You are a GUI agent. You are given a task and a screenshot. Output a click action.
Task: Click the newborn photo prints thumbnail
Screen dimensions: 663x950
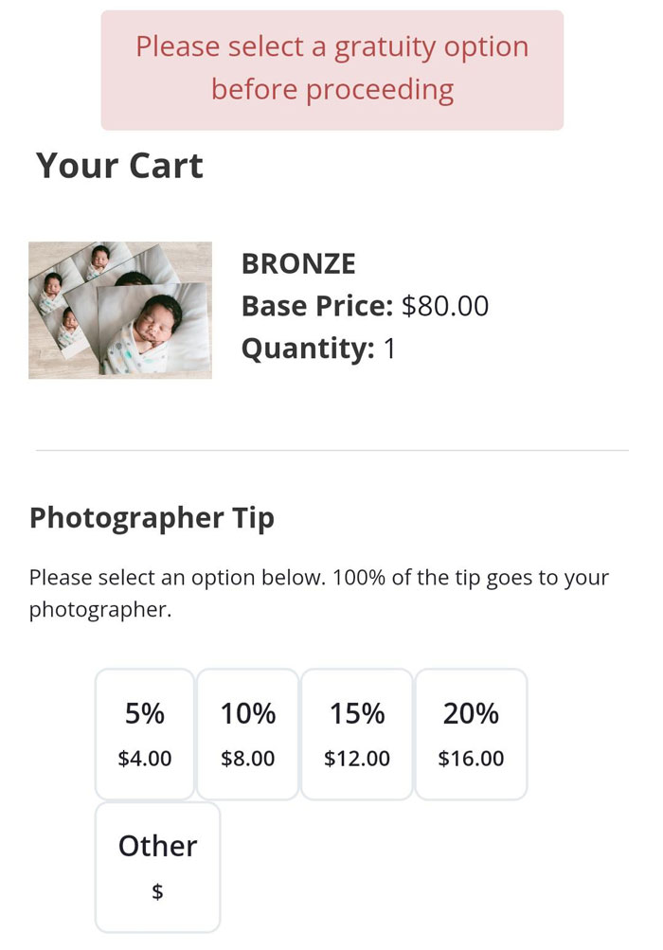point(120,311)
